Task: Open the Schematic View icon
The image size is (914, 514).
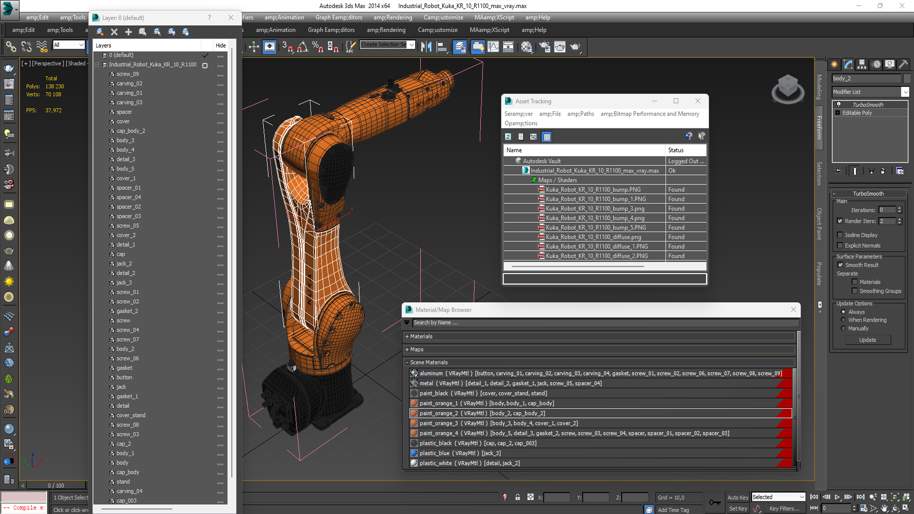Action: (508, 47)
